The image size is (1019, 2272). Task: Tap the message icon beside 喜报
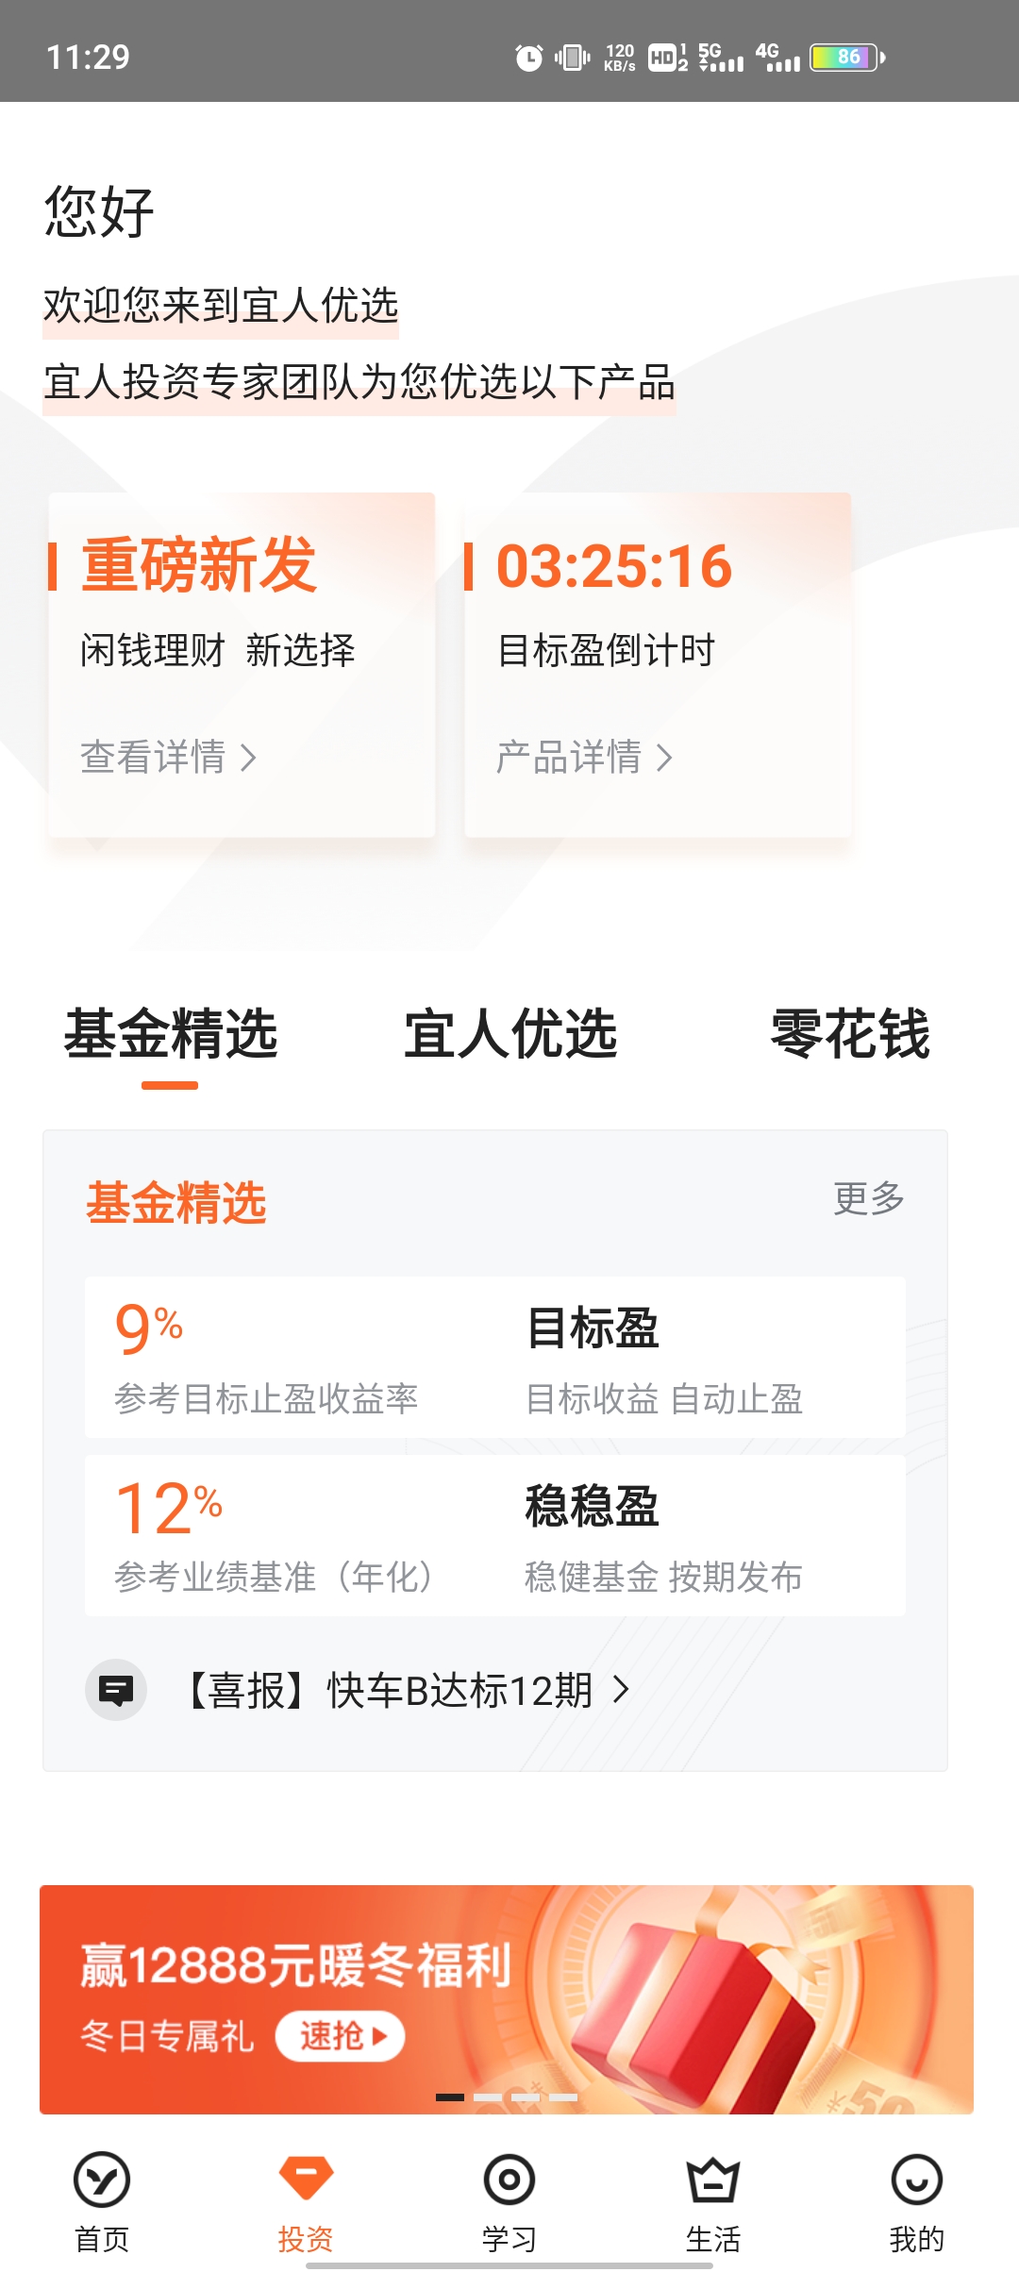coord(116,1690)
